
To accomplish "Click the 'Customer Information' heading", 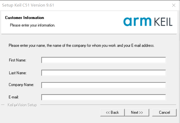I will pos(25,18).
